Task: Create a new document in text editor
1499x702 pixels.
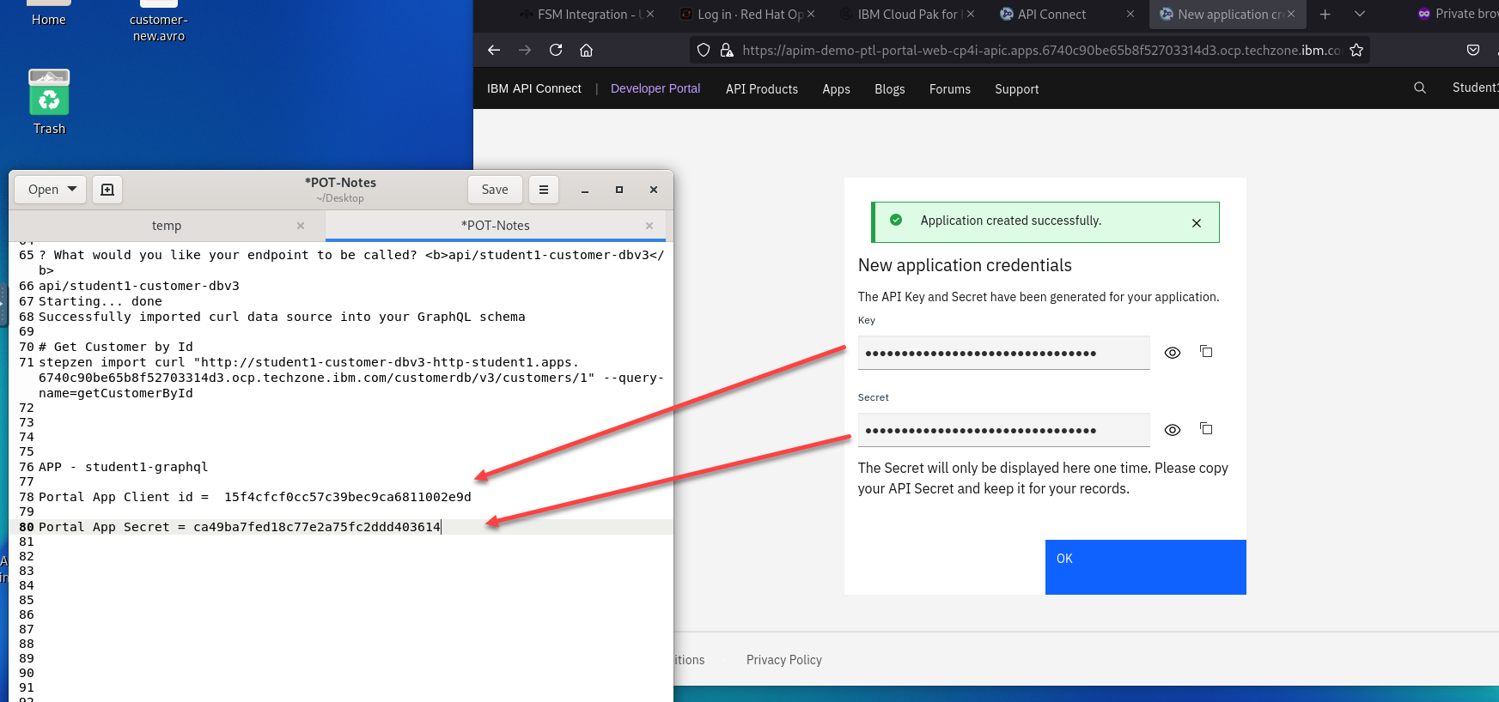Action: (107, 190)
